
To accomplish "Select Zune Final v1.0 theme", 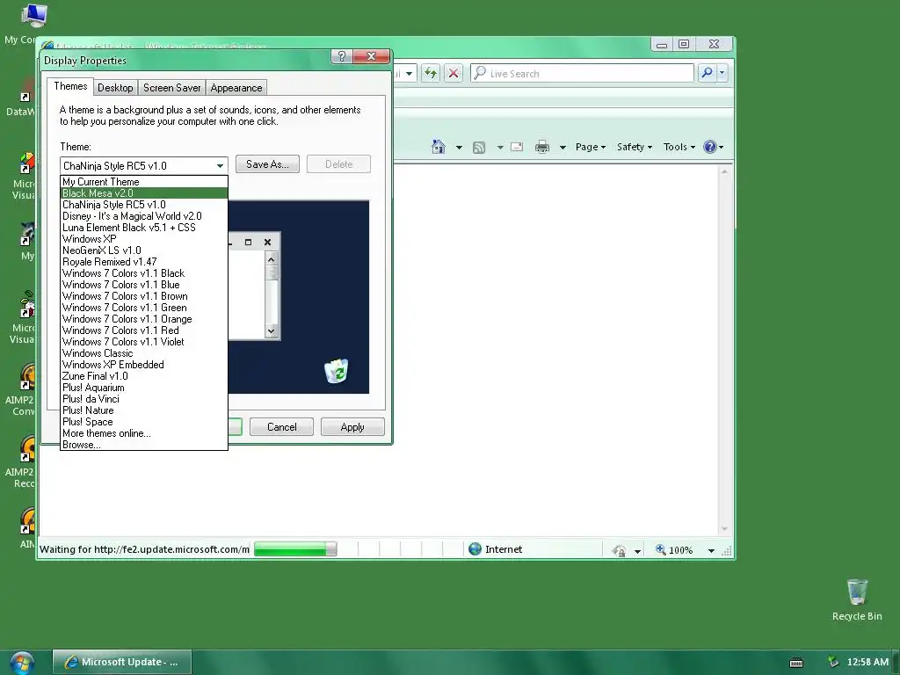I will (143, 376).
